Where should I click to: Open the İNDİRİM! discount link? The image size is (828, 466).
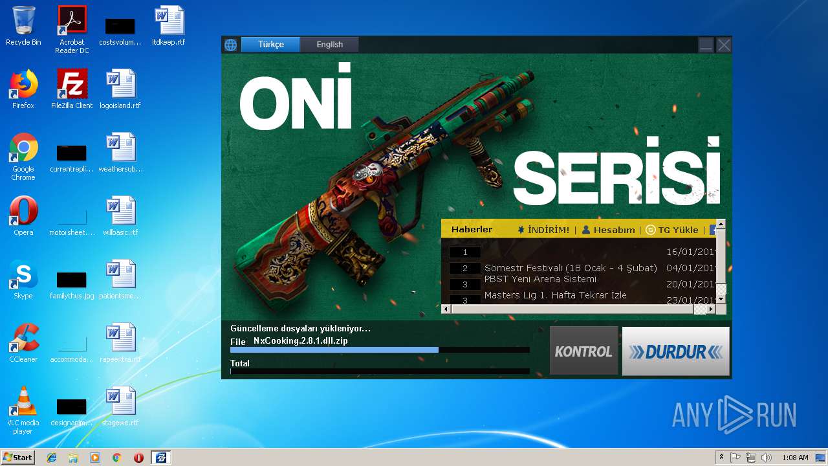[x=543, y=230]
